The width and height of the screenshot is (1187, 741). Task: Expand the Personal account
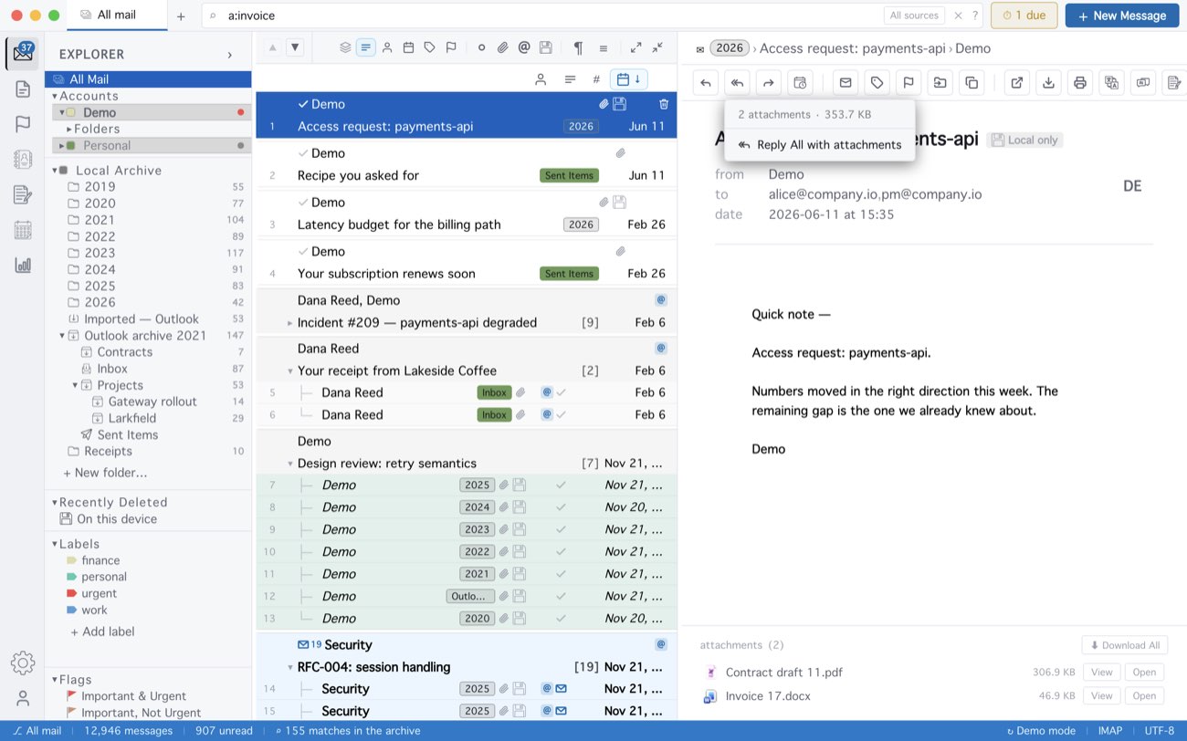62,145
